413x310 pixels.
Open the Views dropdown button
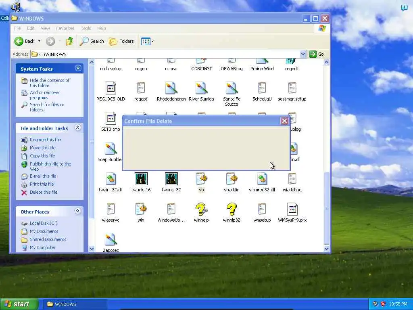pyautogui.click(x=147, y=41)
